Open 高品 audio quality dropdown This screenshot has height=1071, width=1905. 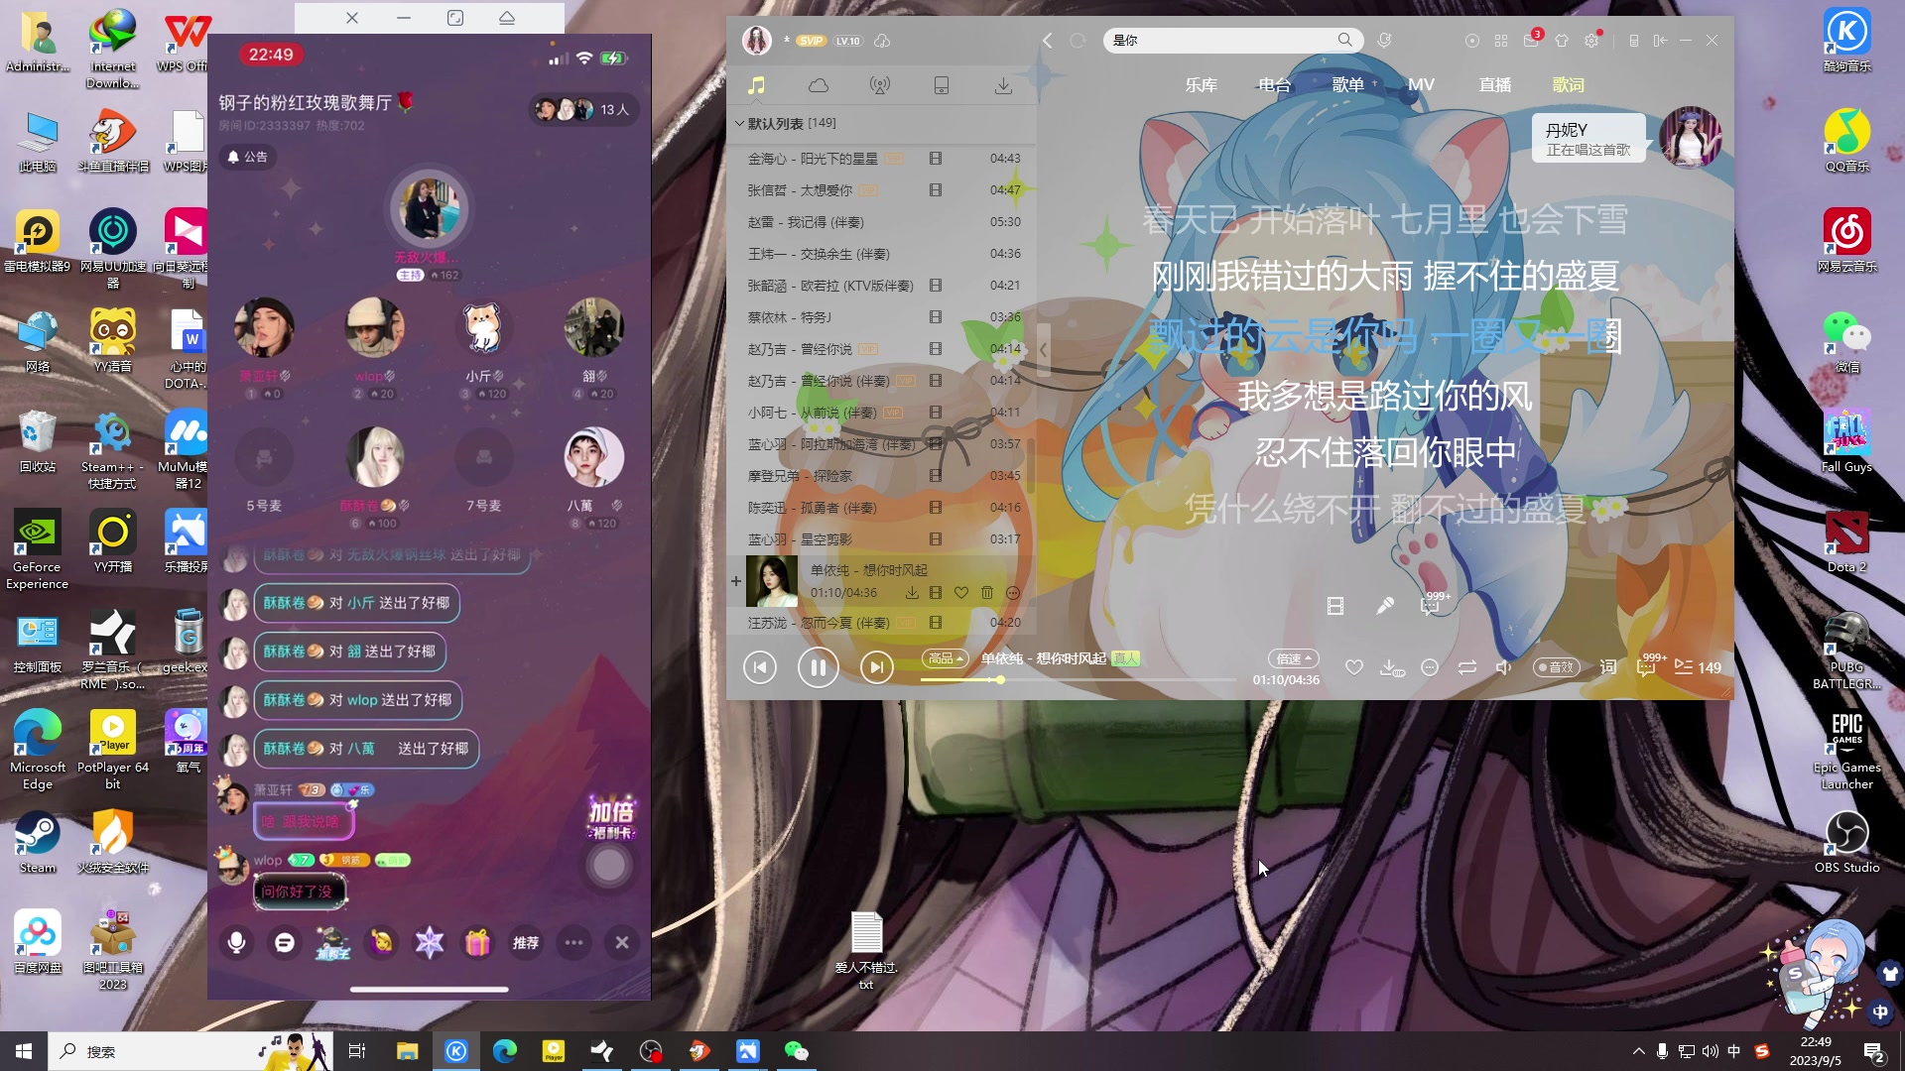[945, 658]
